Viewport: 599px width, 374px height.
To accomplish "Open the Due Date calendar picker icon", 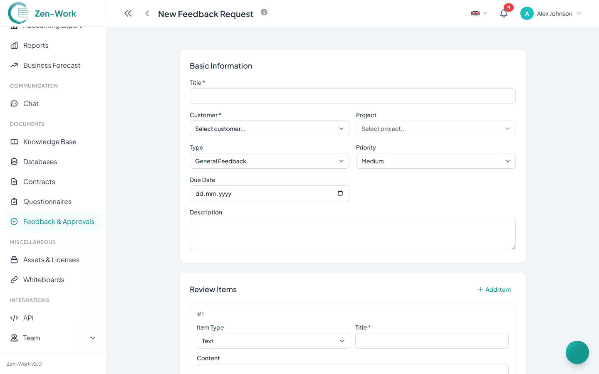I will (340, 193).
